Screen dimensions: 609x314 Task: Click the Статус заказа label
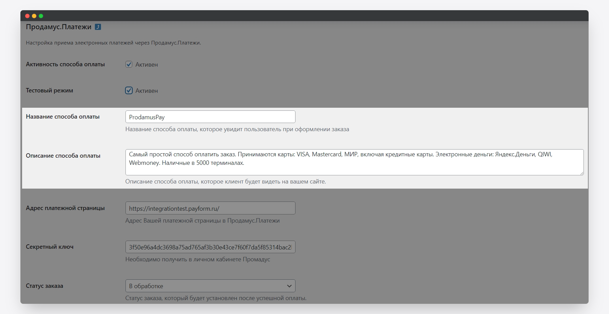[45, 286]
